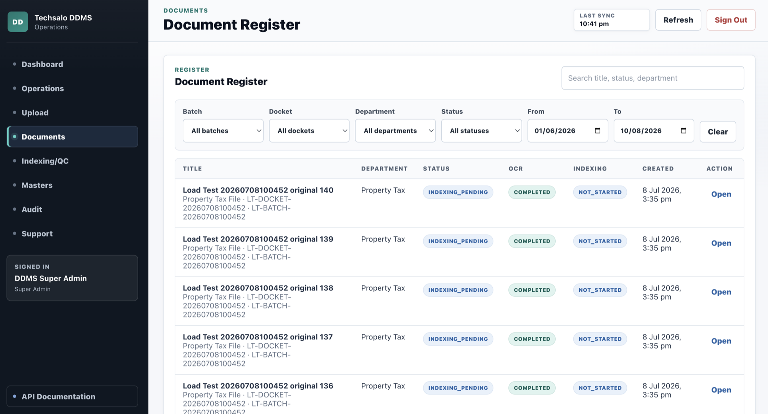The width and height of the screenshot is (768, 414).
Task: Click the From date field 01/06/2026
Action: click(x=568, y=131)
